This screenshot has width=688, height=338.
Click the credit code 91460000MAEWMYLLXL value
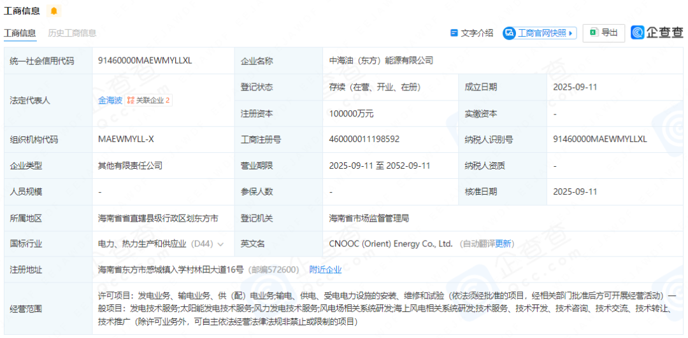point(145,60)
